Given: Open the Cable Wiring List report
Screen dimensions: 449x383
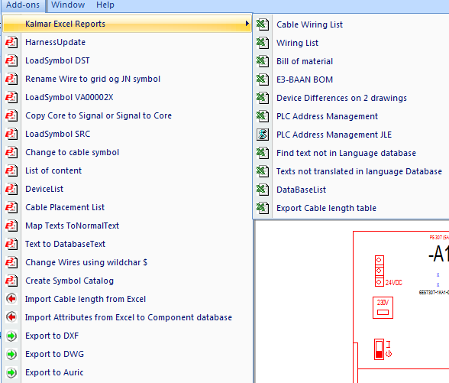Looking at the screenshot, I should 351,24.
